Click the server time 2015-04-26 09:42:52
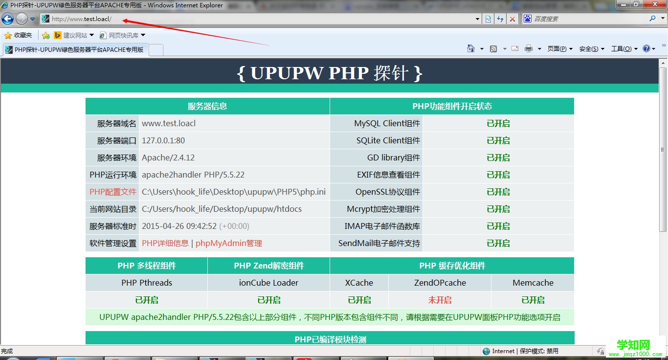The width and height of the screenshot is (668, 360). pos(179,226)
